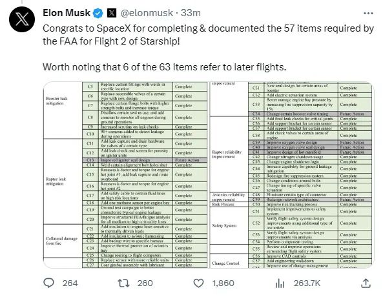The width and height of the screenshot is (383, 297).
Task: Open right table image with Raptor reliability
Action: [292, 175]
